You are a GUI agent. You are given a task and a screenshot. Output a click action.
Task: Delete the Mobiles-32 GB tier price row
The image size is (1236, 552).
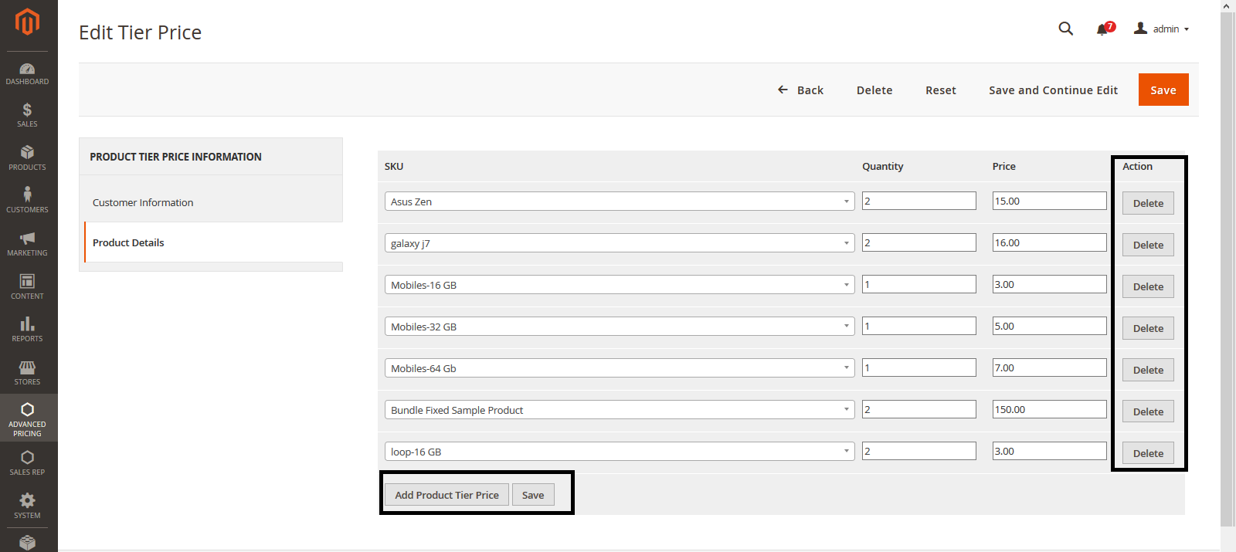coord(1148,328)
